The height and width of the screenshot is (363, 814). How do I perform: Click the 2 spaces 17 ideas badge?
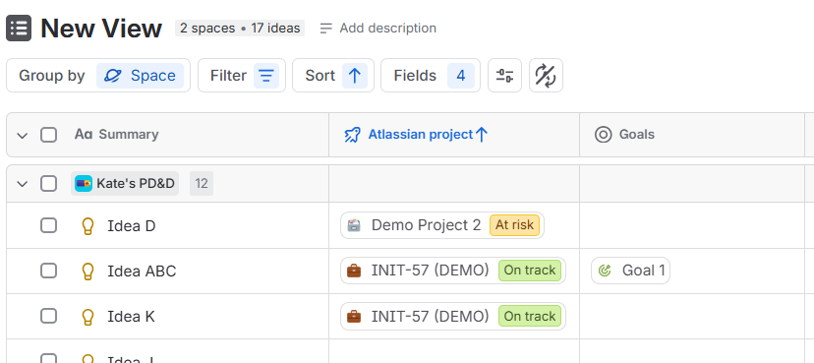240,29
